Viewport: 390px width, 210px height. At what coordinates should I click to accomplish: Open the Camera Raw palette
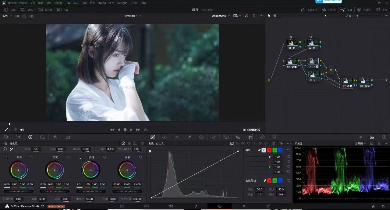6,137
